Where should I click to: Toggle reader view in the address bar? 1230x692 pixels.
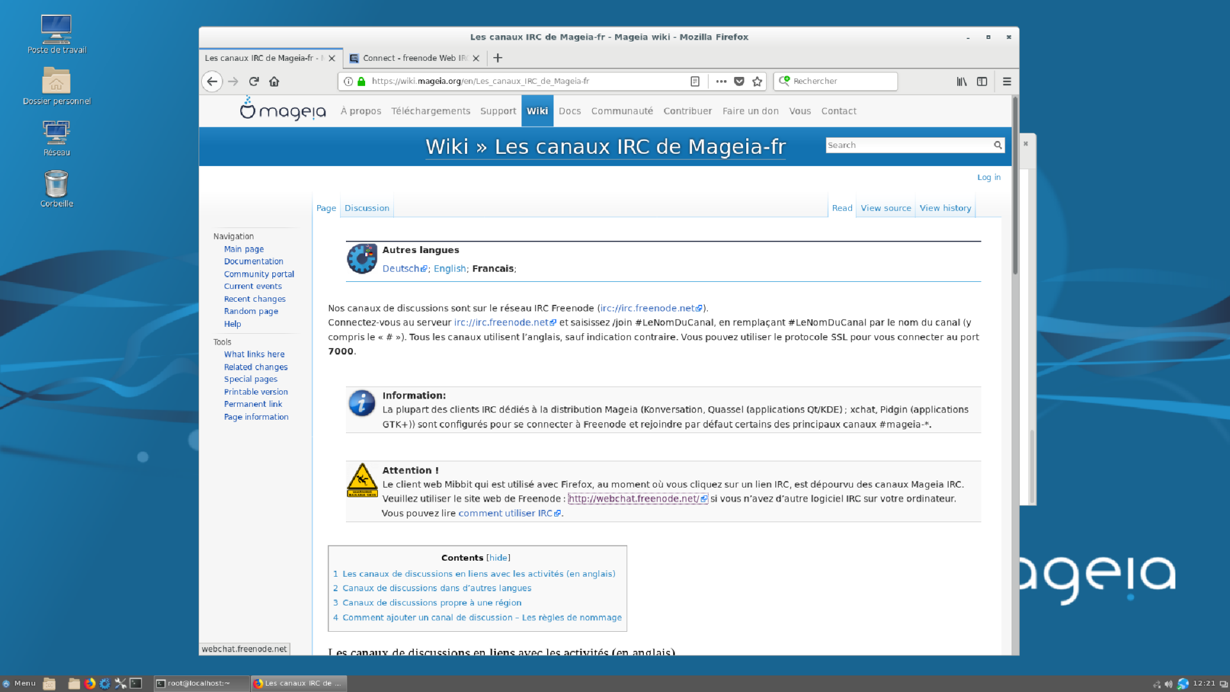point(695,81)
